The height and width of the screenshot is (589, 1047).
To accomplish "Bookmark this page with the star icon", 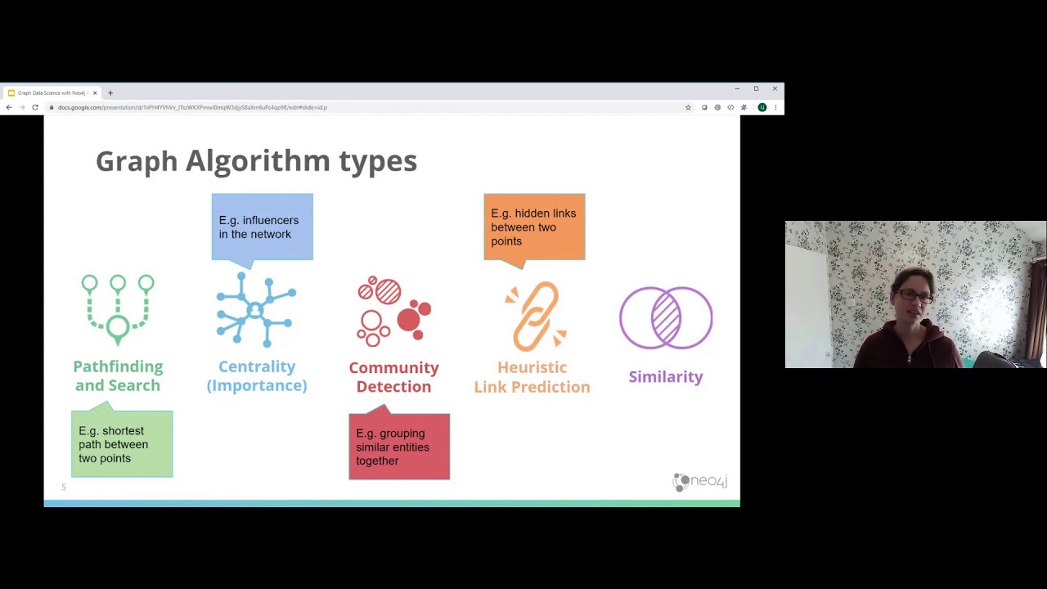I will coord(688,107).
